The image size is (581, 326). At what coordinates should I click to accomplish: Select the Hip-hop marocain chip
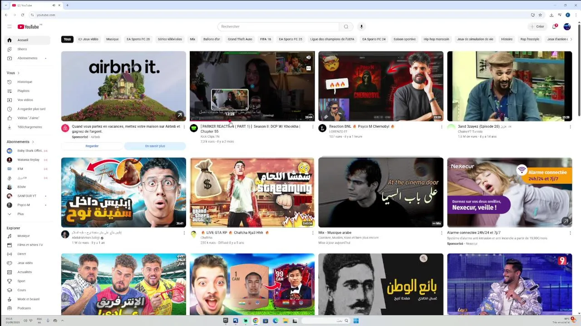pyautogui.click(x=436, y=39)
